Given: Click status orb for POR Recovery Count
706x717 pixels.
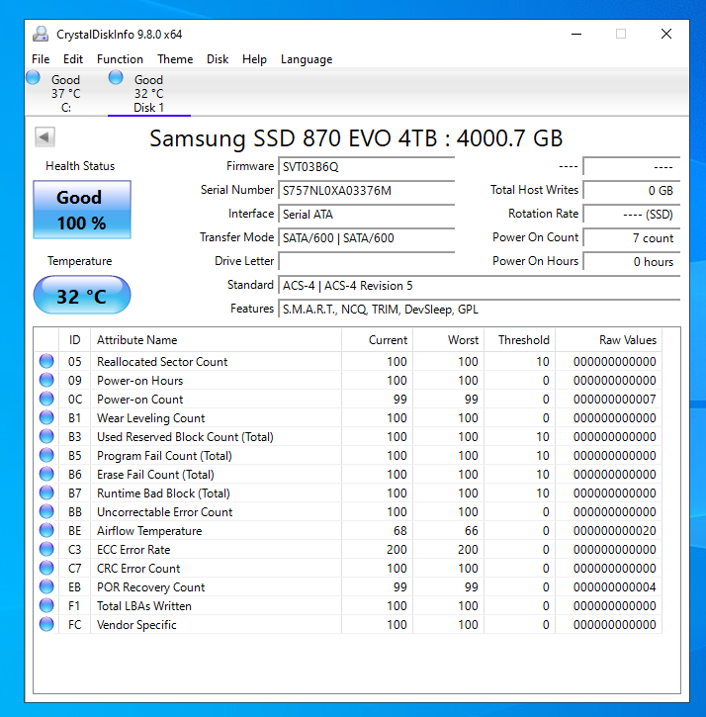Looking at the screenshot, I should click(46, 586).
